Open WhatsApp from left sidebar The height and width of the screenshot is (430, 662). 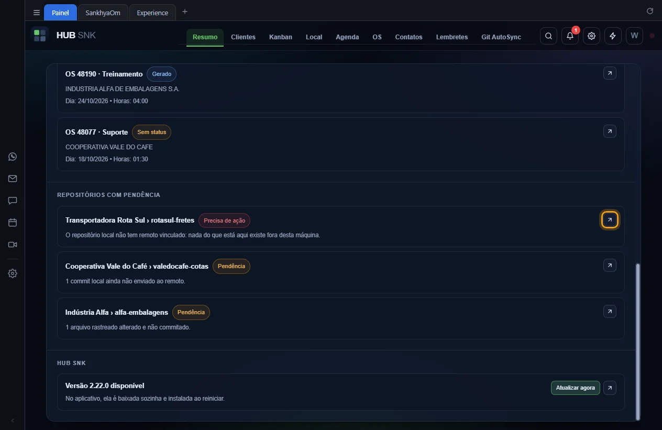click(x=13, y=157)
